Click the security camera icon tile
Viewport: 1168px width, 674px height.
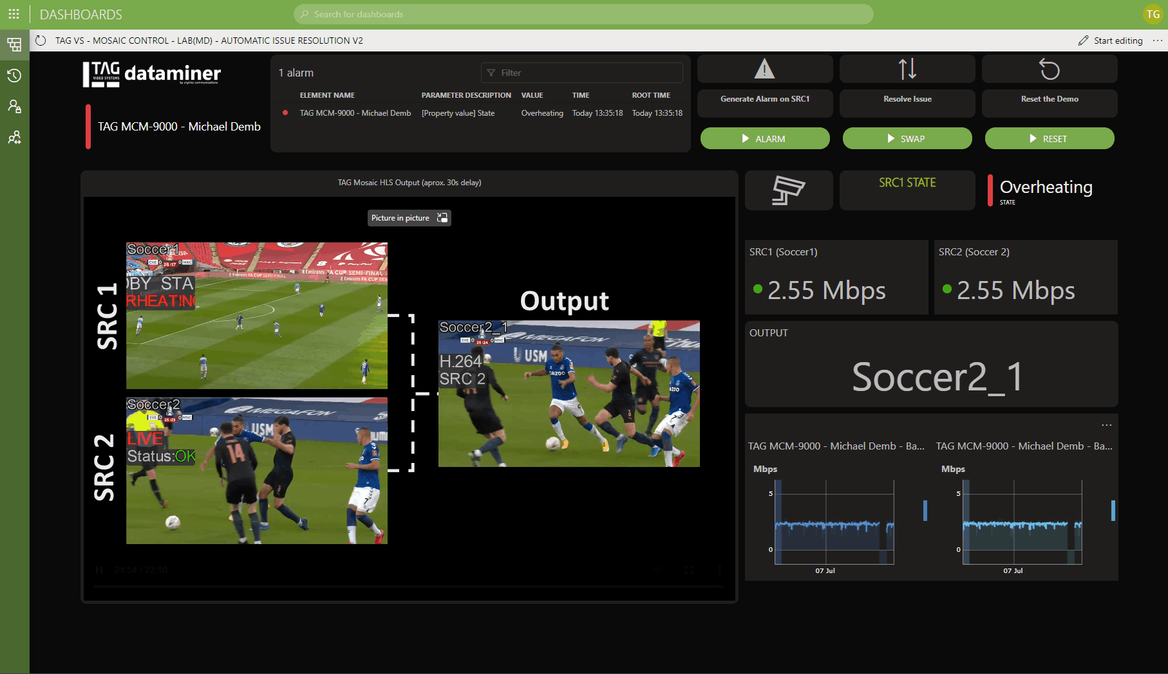point(789,190)
